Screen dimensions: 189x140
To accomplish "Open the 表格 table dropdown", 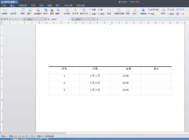I will pos(23,14).
